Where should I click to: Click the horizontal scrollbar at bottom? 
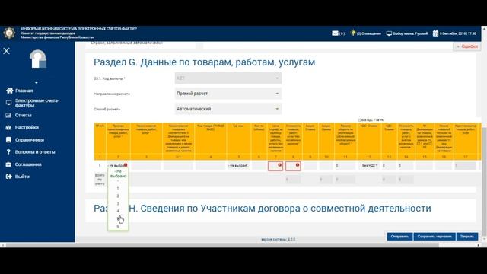click(x=222, y=245)
